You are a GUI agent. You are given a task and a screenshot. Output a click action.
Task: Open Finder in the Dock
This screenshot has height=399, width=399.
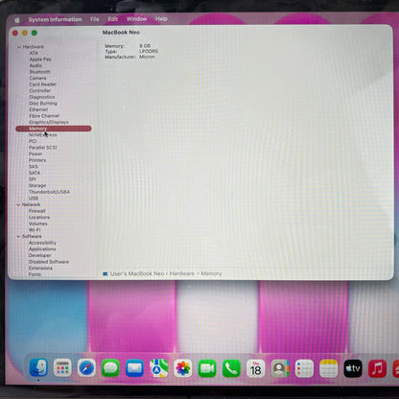click(38, 367)
